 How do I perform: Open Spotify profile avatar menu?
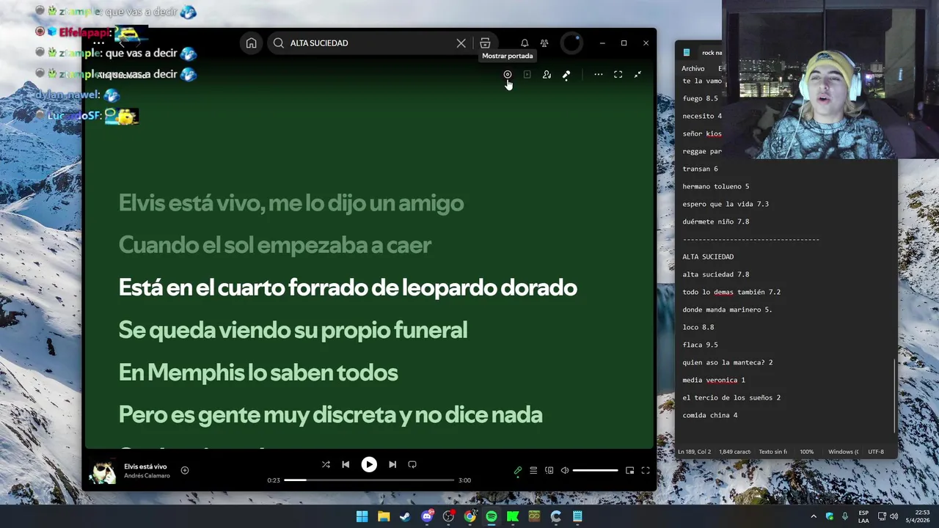[571, 43]
